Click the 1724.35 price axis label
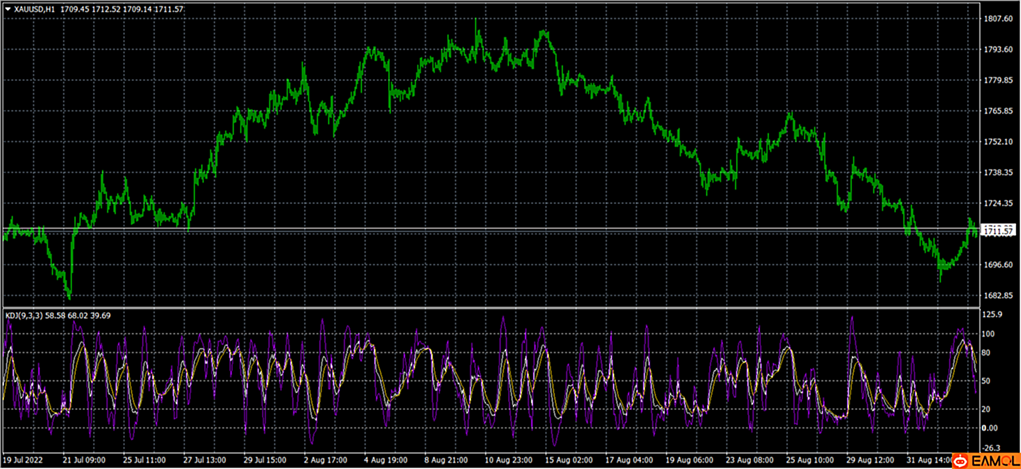This screenshot has height=469, width=1021. pyautogui.click(x=998, y=203)
